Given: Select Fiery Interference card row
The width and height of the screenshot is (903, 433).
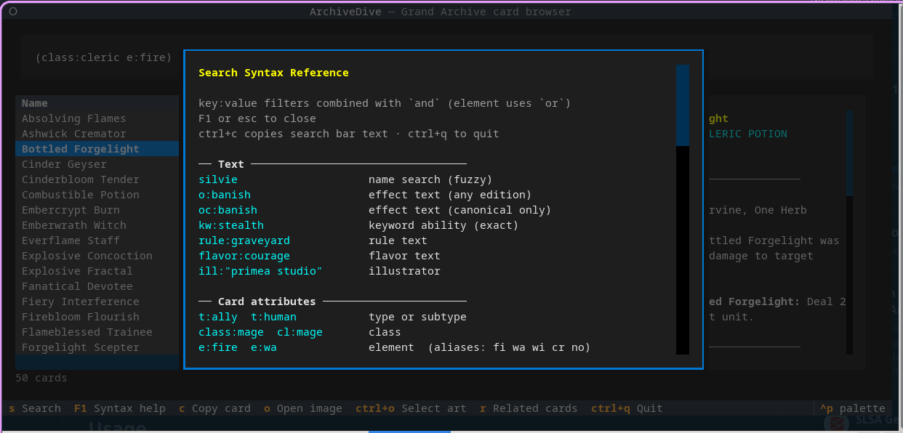Looking at the screenshot, I should (x=97, y=302).
